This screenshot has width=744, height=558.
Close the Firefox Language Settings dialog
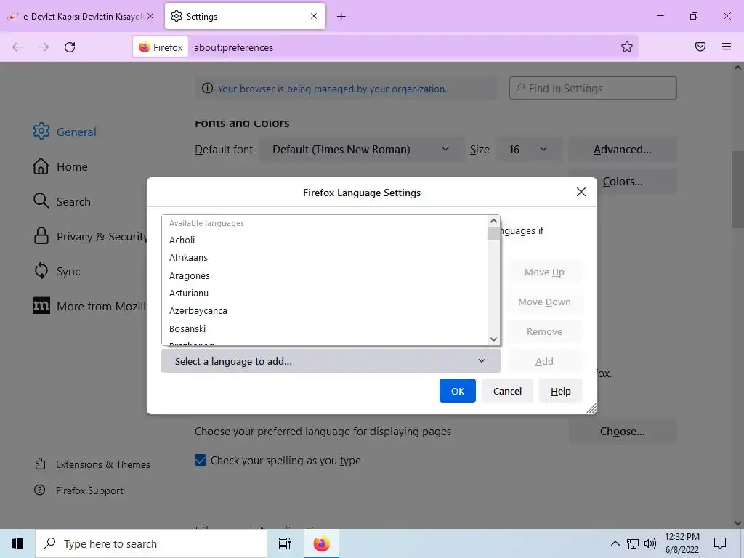[x=581, y=192]
